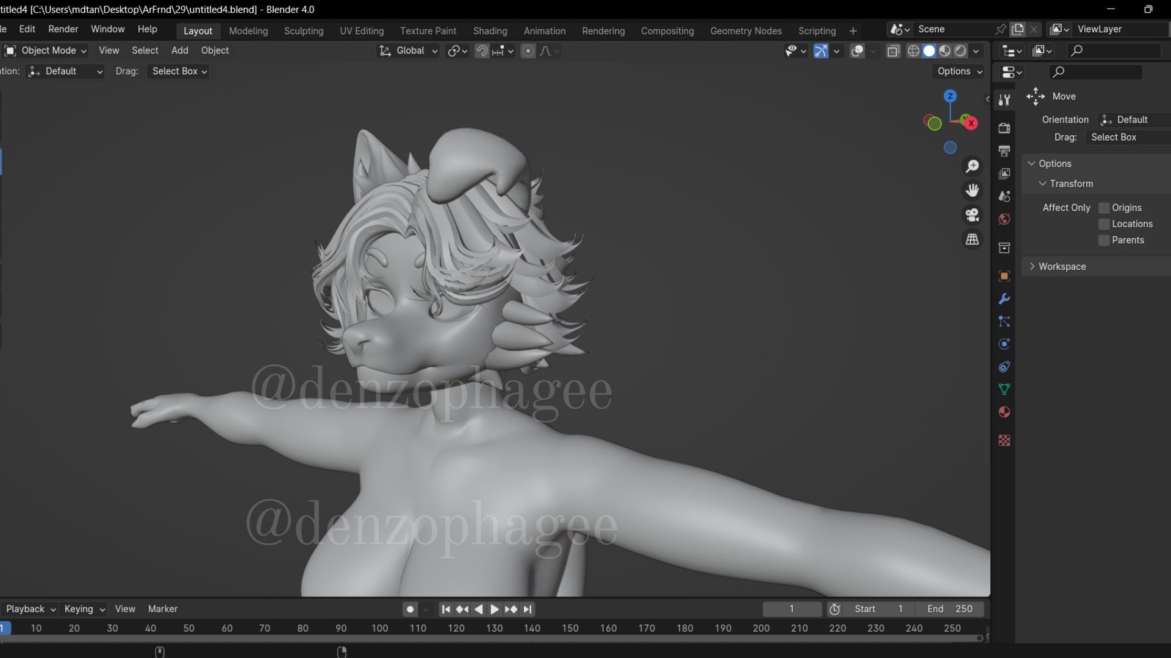Switch to perspective/orthographic grid icon

point(972,239)
